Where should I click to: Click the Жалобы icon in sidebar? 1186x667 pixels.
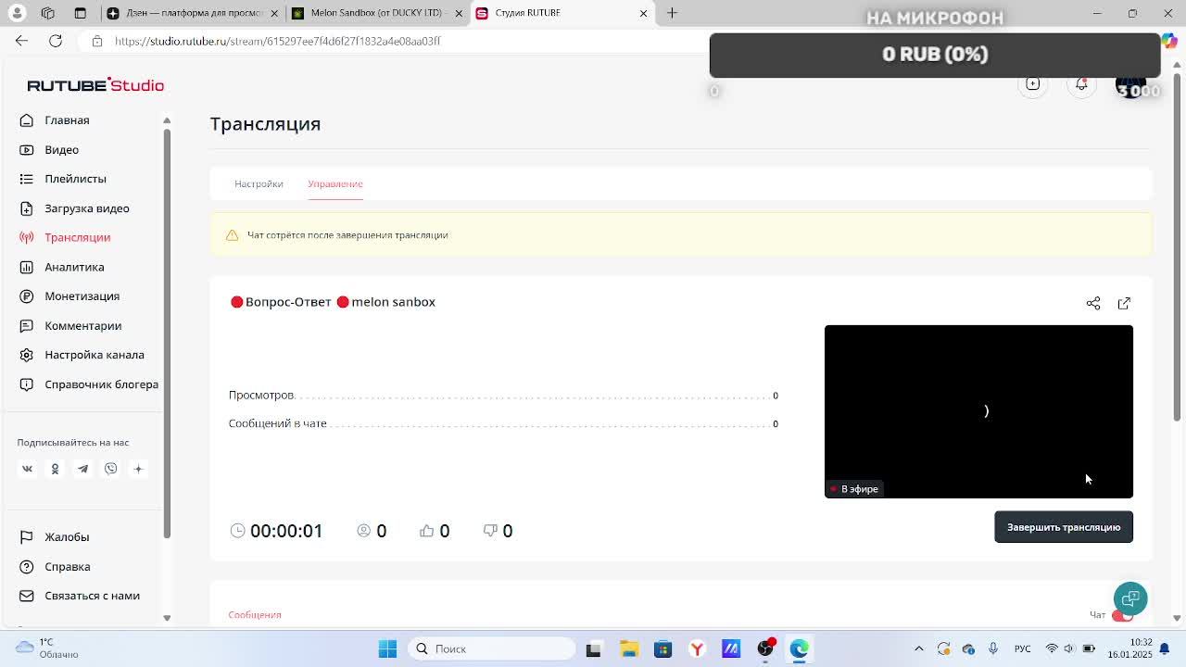coord(27,537)
